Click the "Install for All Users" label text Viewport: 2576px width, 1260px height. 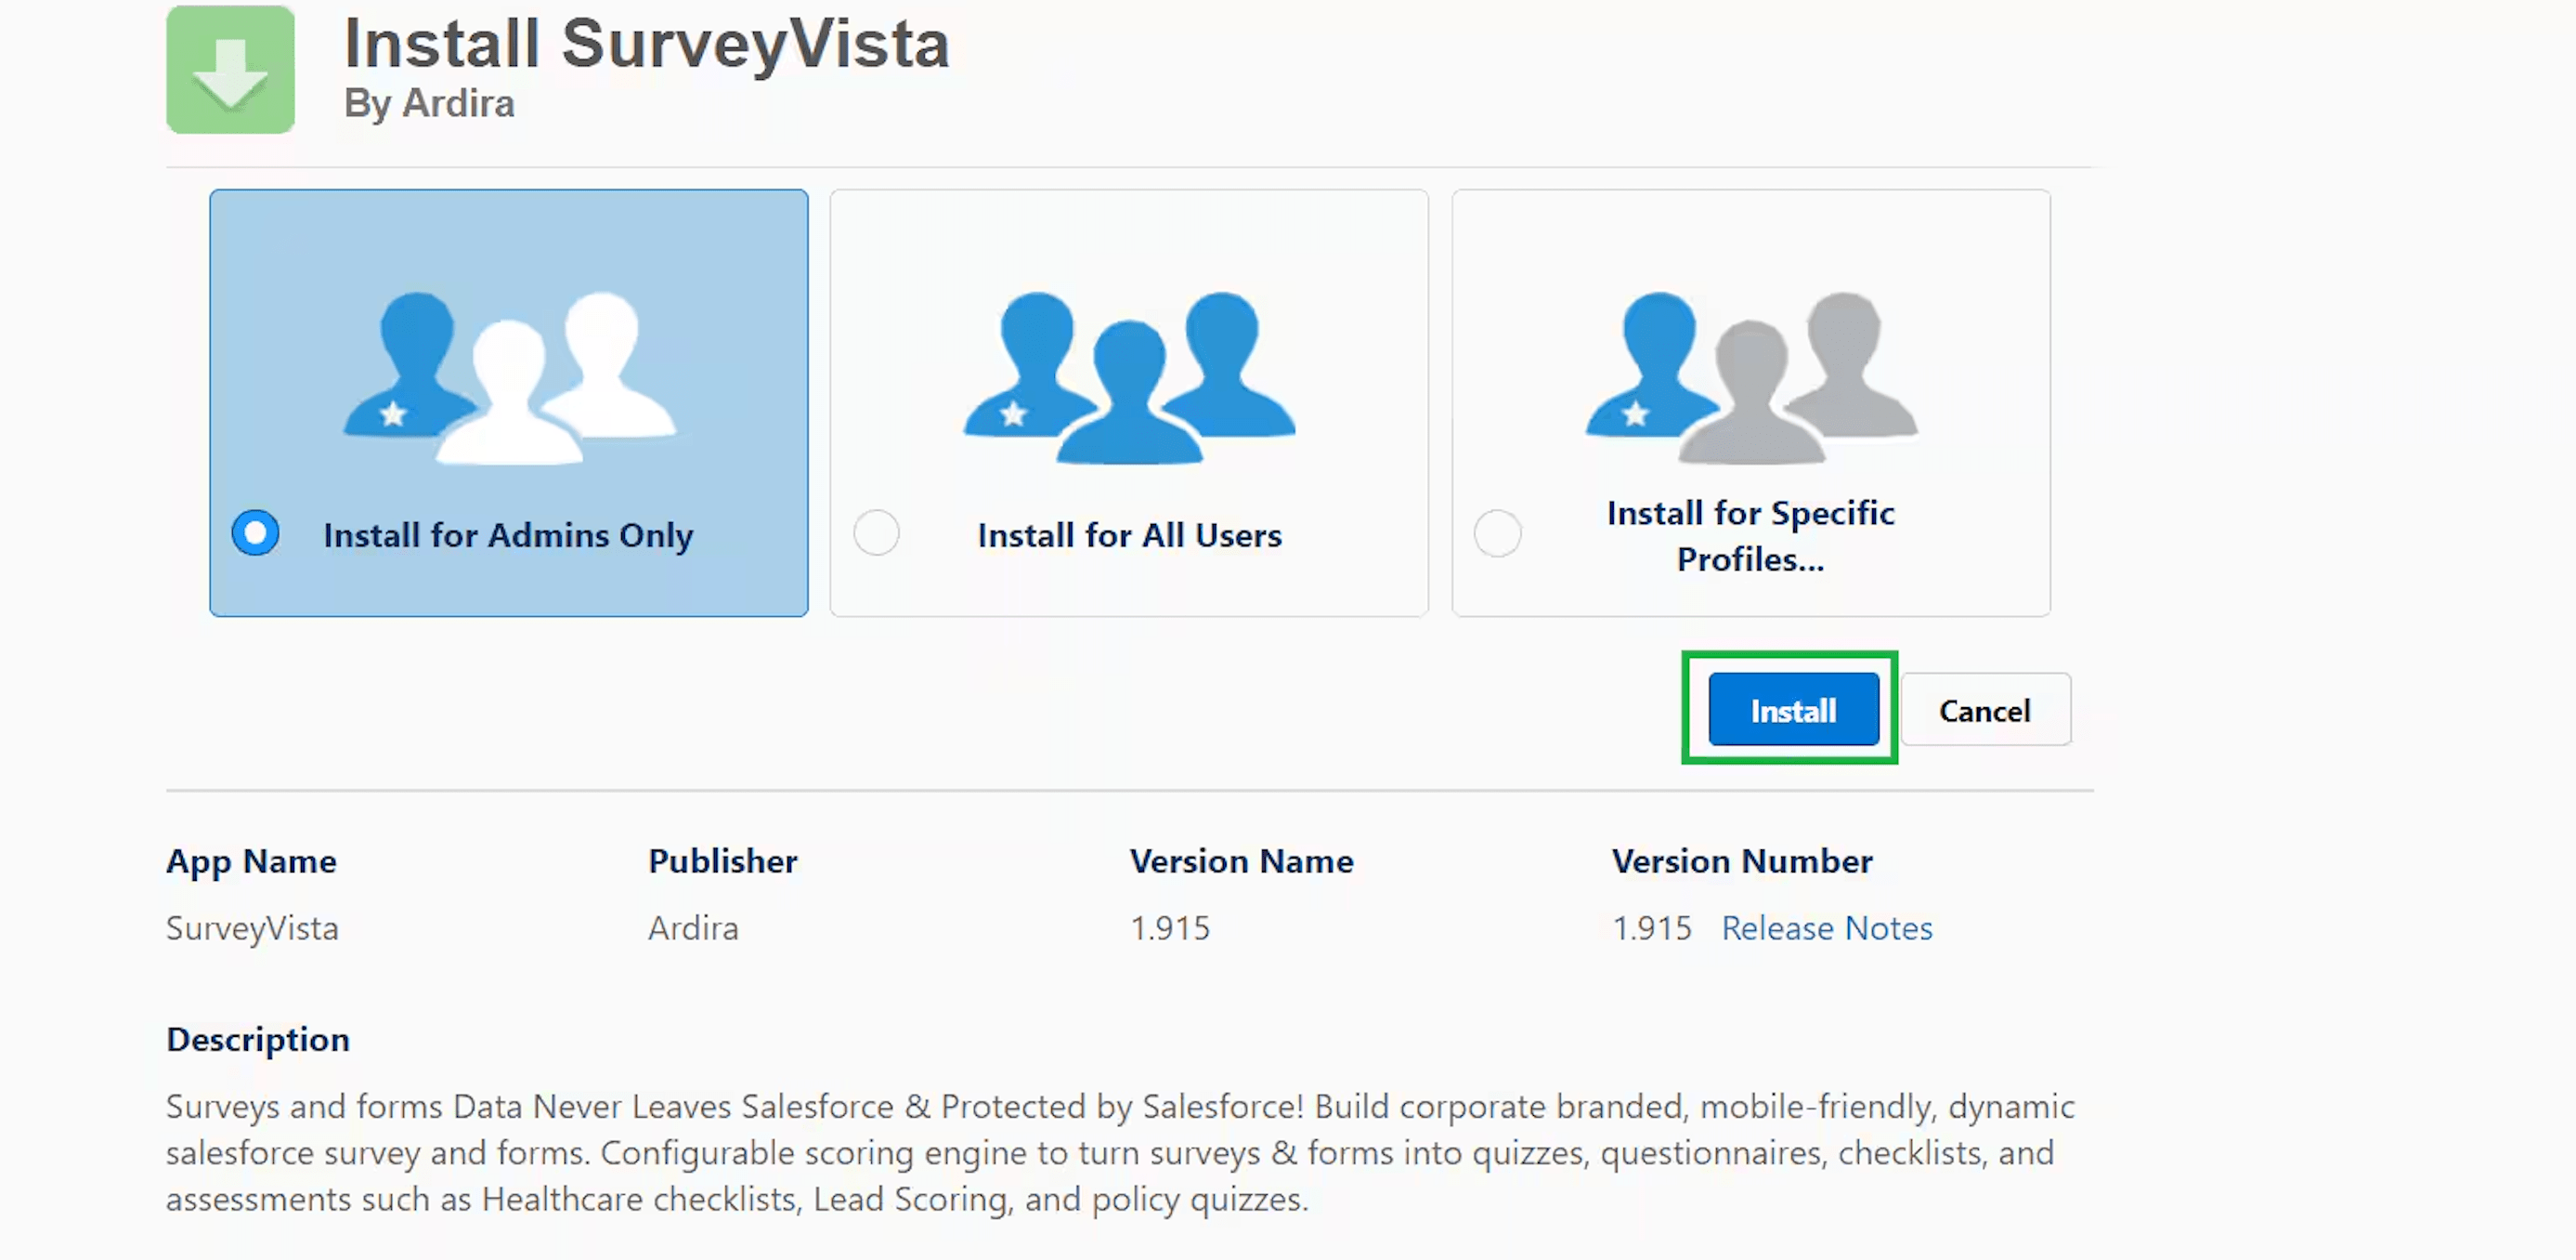point(1129,535)
